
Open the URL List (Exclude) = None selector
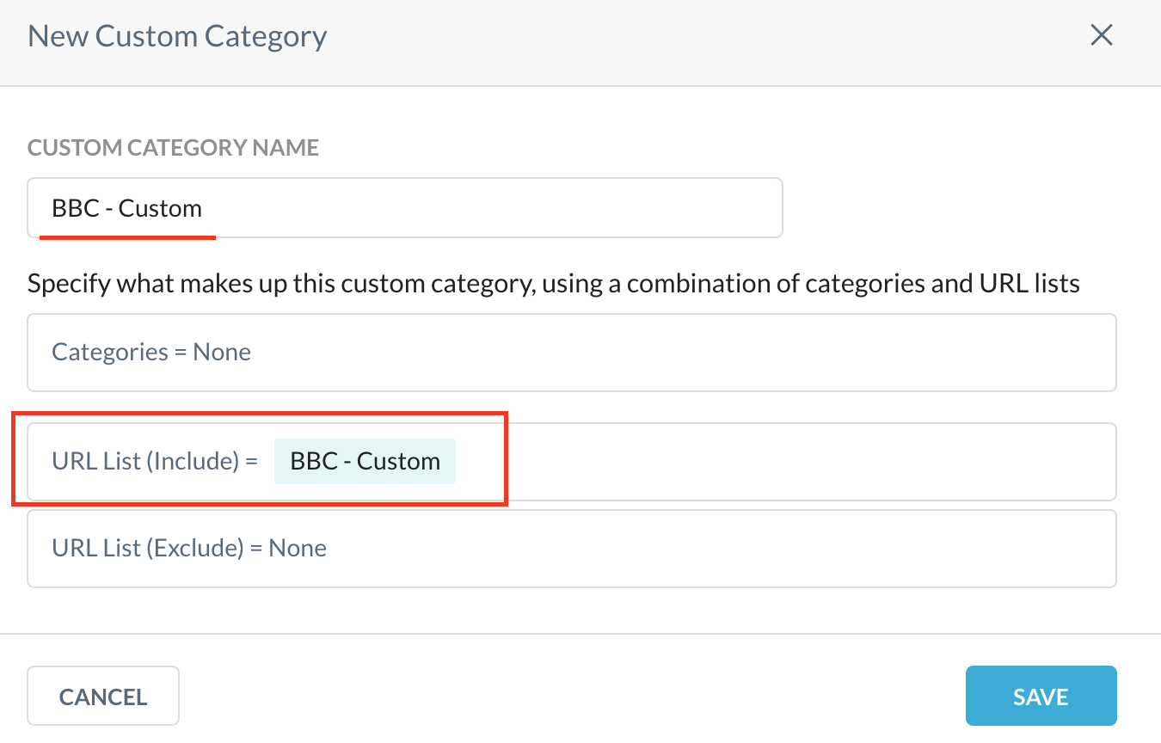point(572,549)
